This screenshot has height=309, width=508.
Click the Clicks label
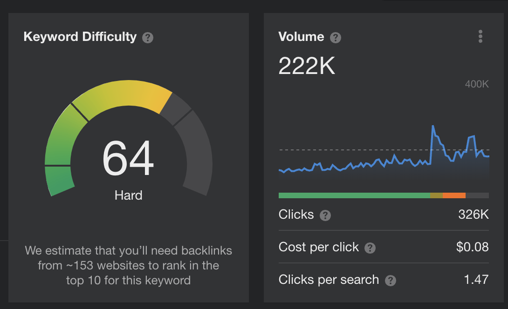tap(296, 215)
